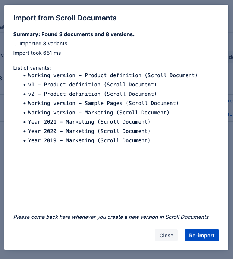Click the bold Summary line text
The image size is (233, 259).
point(74,34)
